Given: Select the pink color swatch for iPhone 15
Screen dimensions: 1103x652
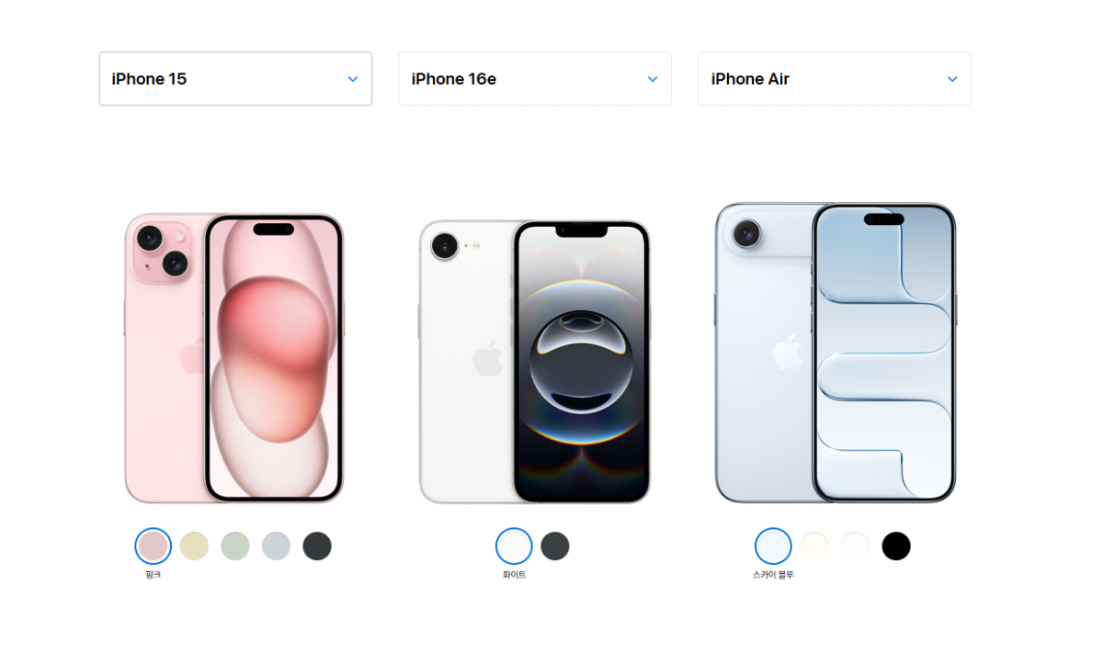Looking at the screenshot, I should (x=153, y=546).
